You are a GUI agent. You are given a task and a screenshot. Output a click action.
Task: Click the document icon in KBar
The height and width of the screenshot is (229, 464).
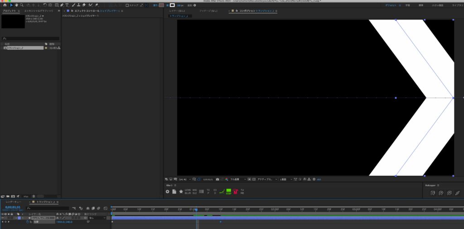pos(174,192)
